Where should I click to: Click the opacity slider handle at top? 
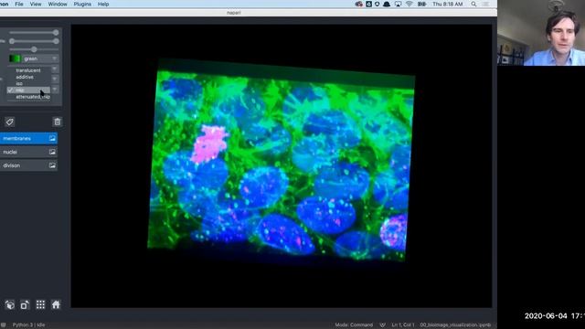[x=56, y=33]
